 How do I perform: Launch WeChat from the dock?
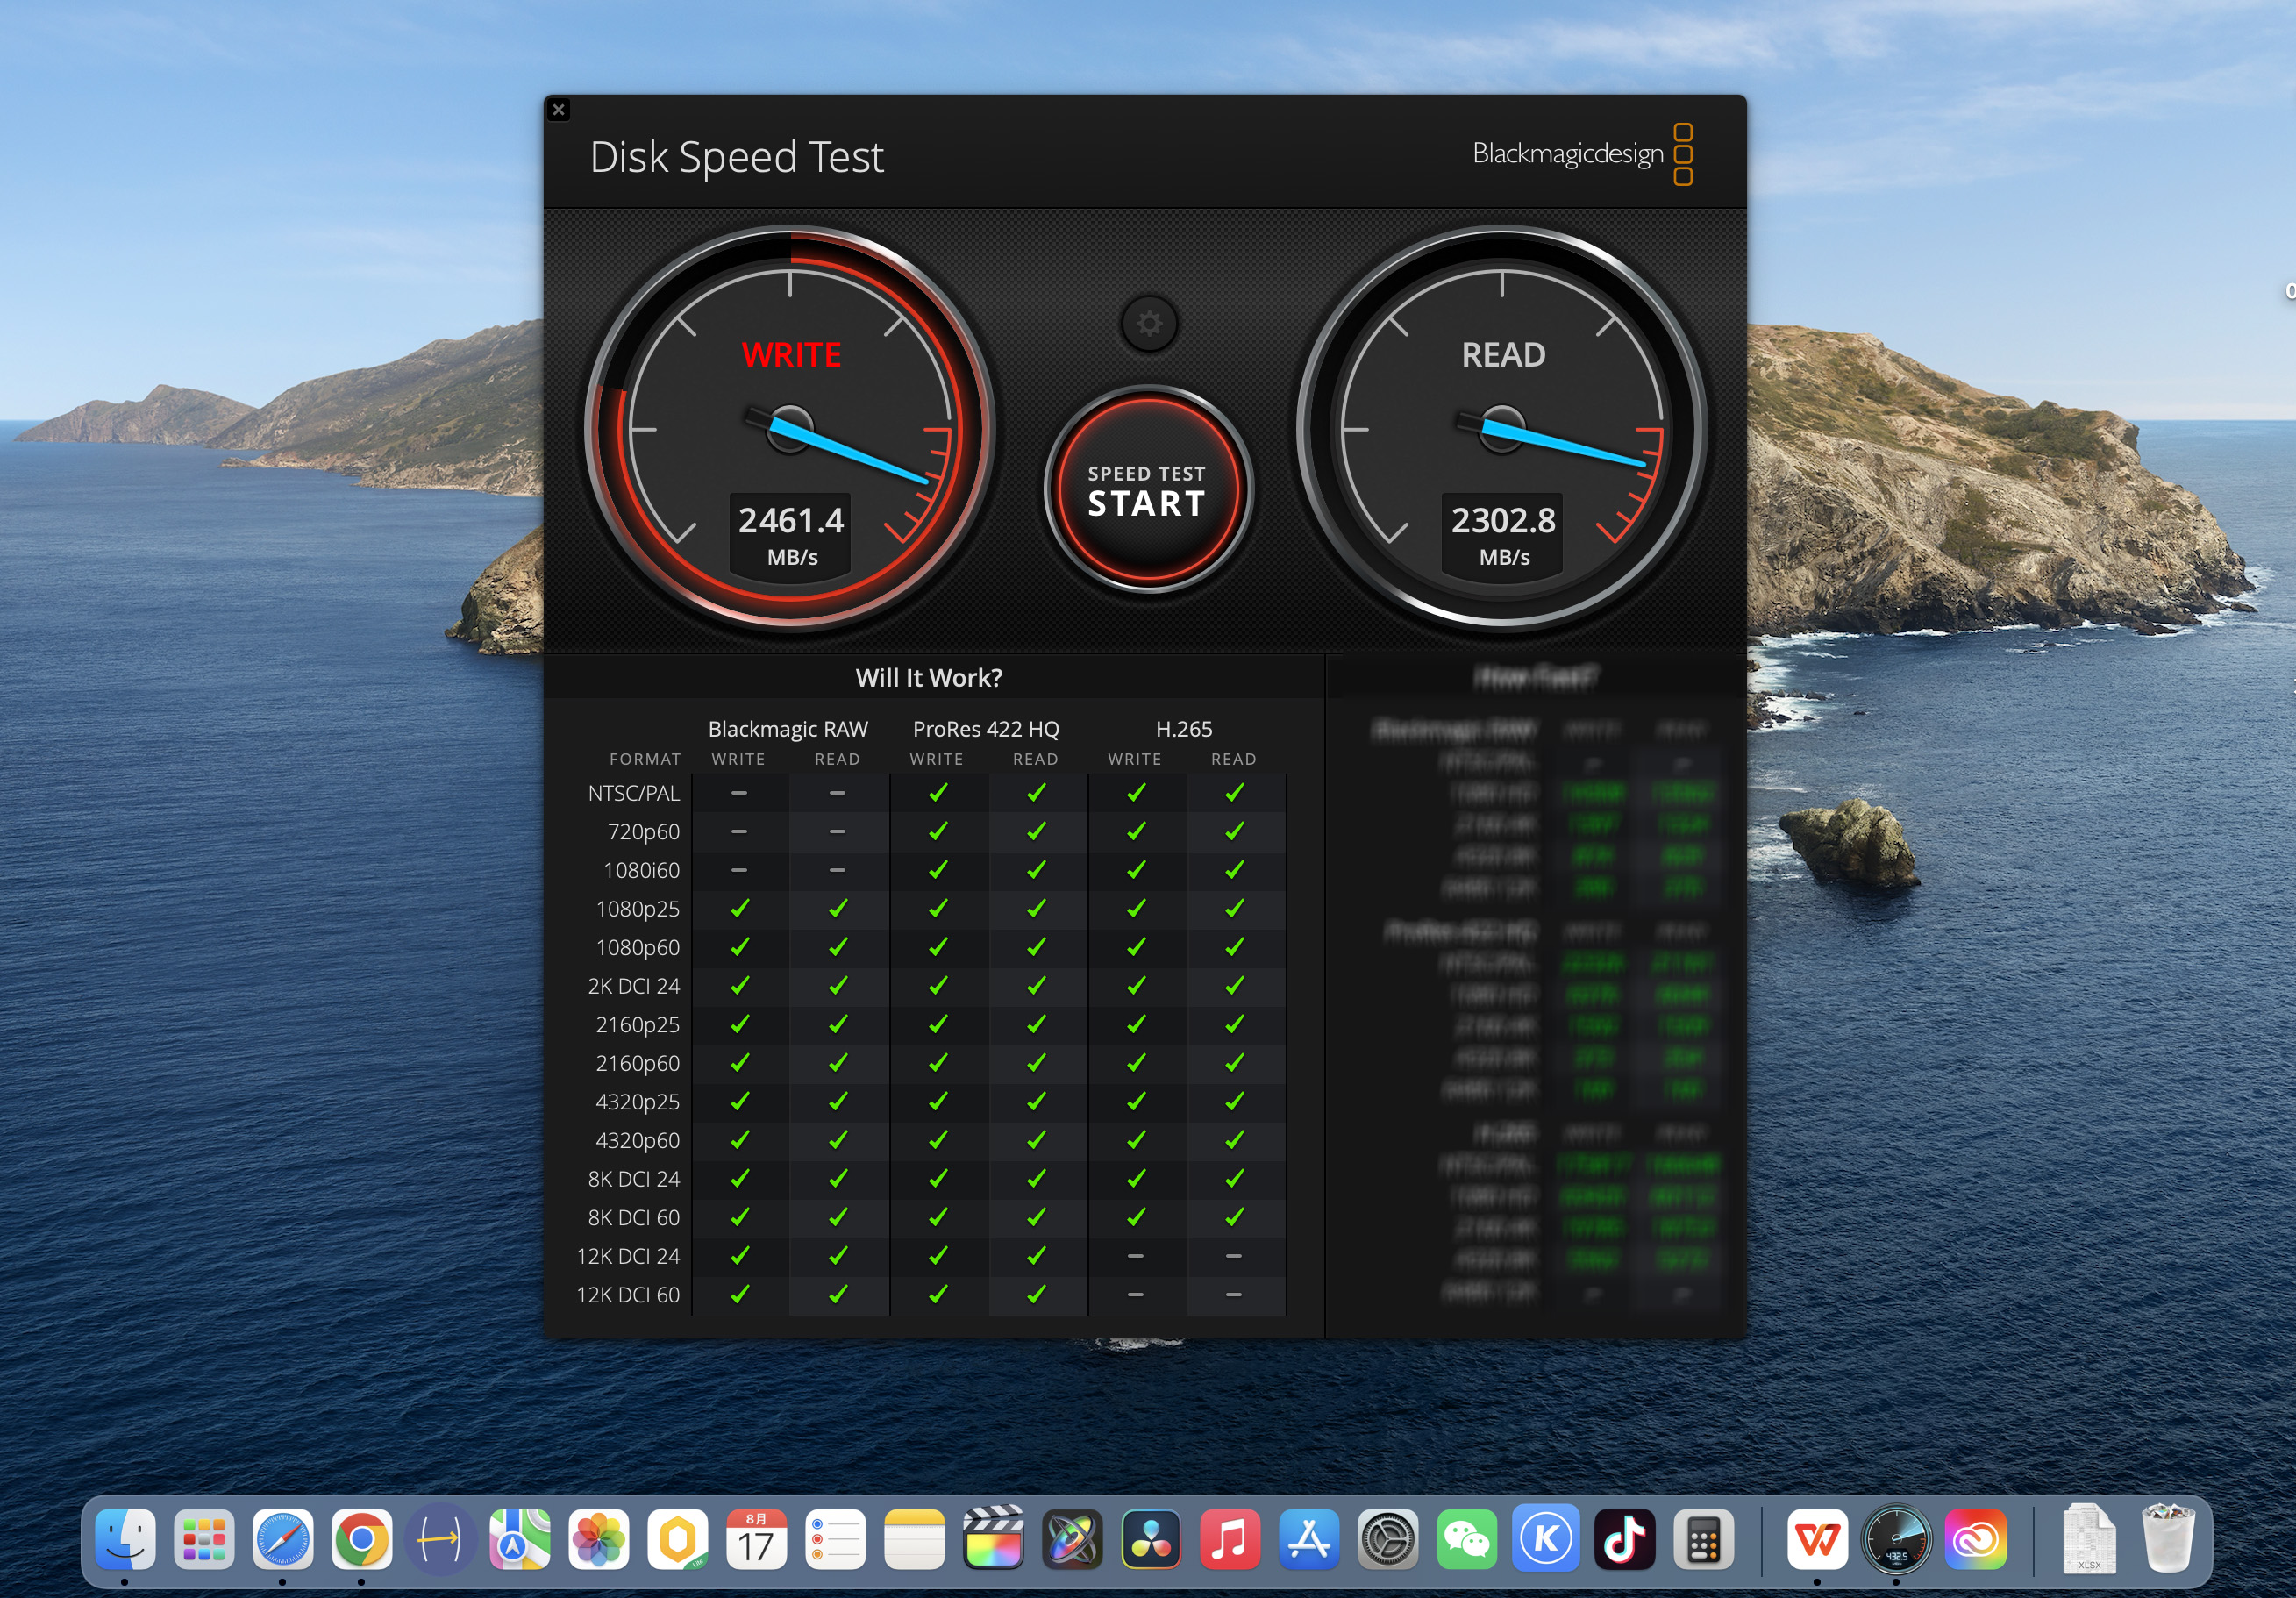pos(1466,1539)
